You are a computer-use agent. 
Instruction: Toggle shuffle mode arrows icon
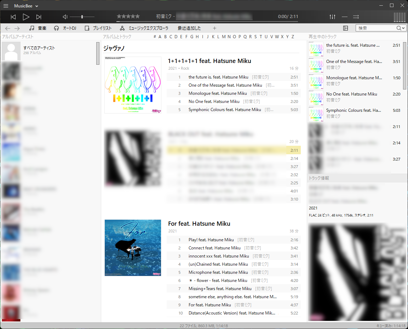coord(356,17)
